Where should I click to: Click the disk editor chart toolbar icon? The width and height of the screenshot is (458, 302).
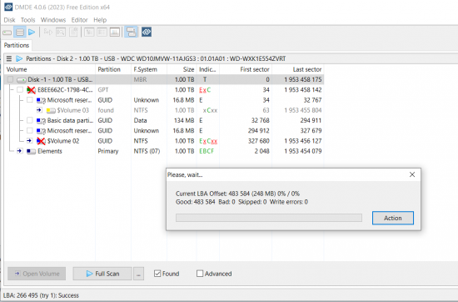pyautogui.click(x=115, y=33)
